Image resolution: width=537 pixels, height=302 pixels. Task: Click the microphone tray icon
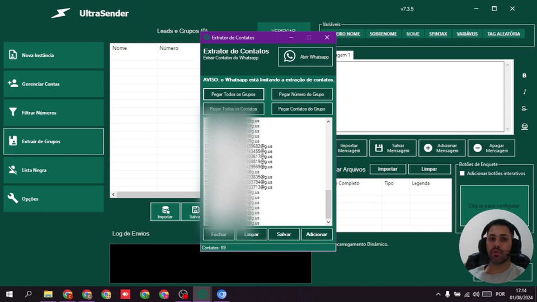[447, 294]
